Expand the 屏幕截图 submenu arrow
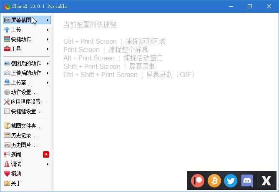 point(48,20)
